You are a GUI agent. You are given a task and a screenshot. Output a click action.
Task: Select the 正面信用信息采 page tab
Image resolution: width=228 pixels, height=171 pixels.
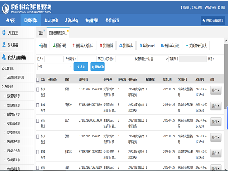(58, 33)
